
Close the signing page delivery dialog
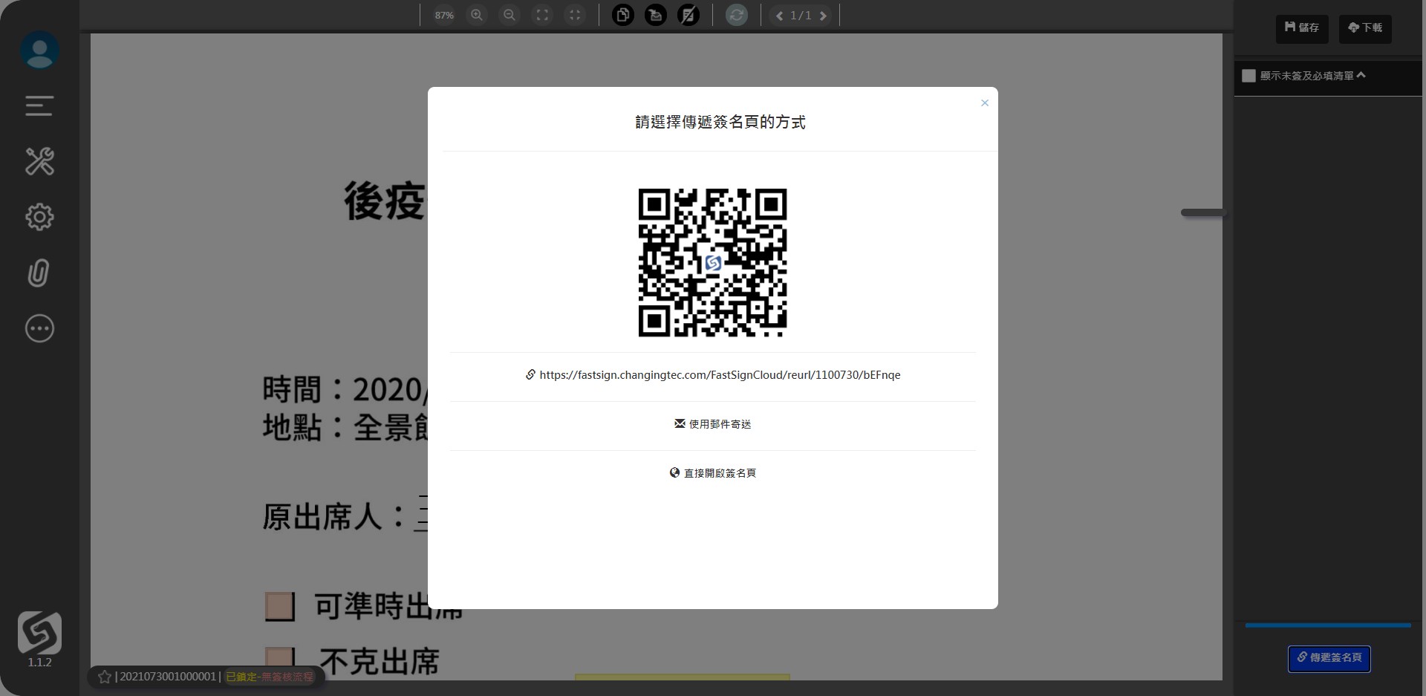984,103
